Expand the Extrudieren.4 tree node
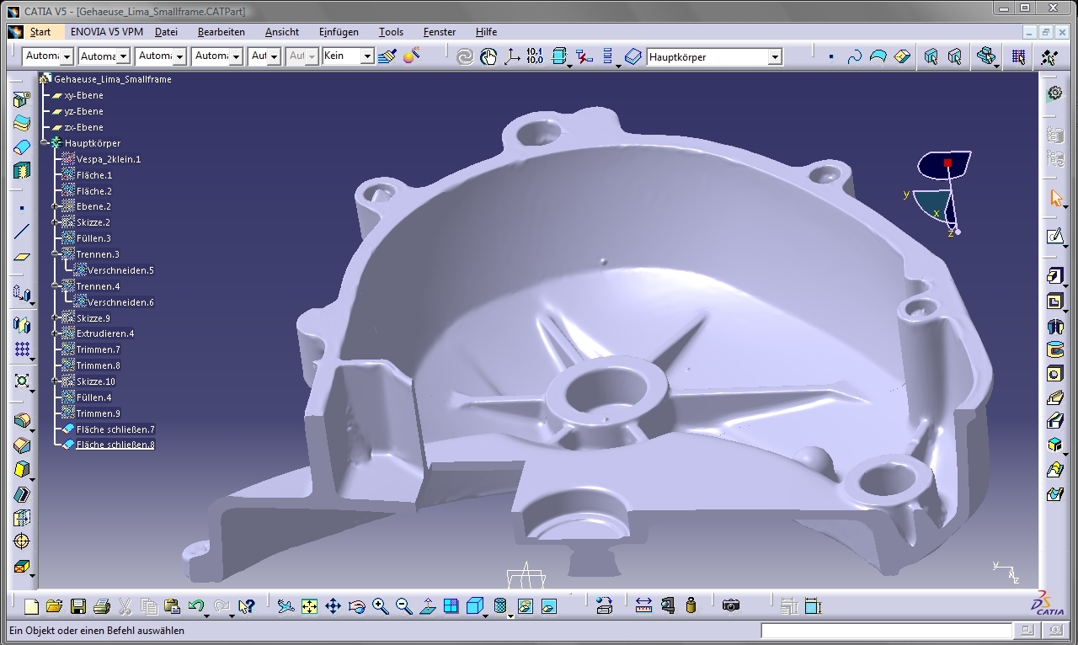 (56, 333)
